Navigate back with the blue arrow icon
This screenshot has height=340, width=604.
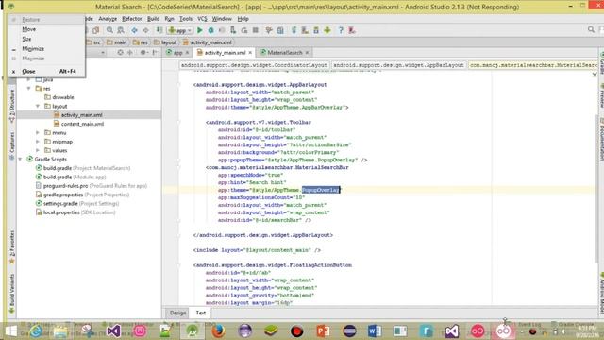click(x=134, y=30)
